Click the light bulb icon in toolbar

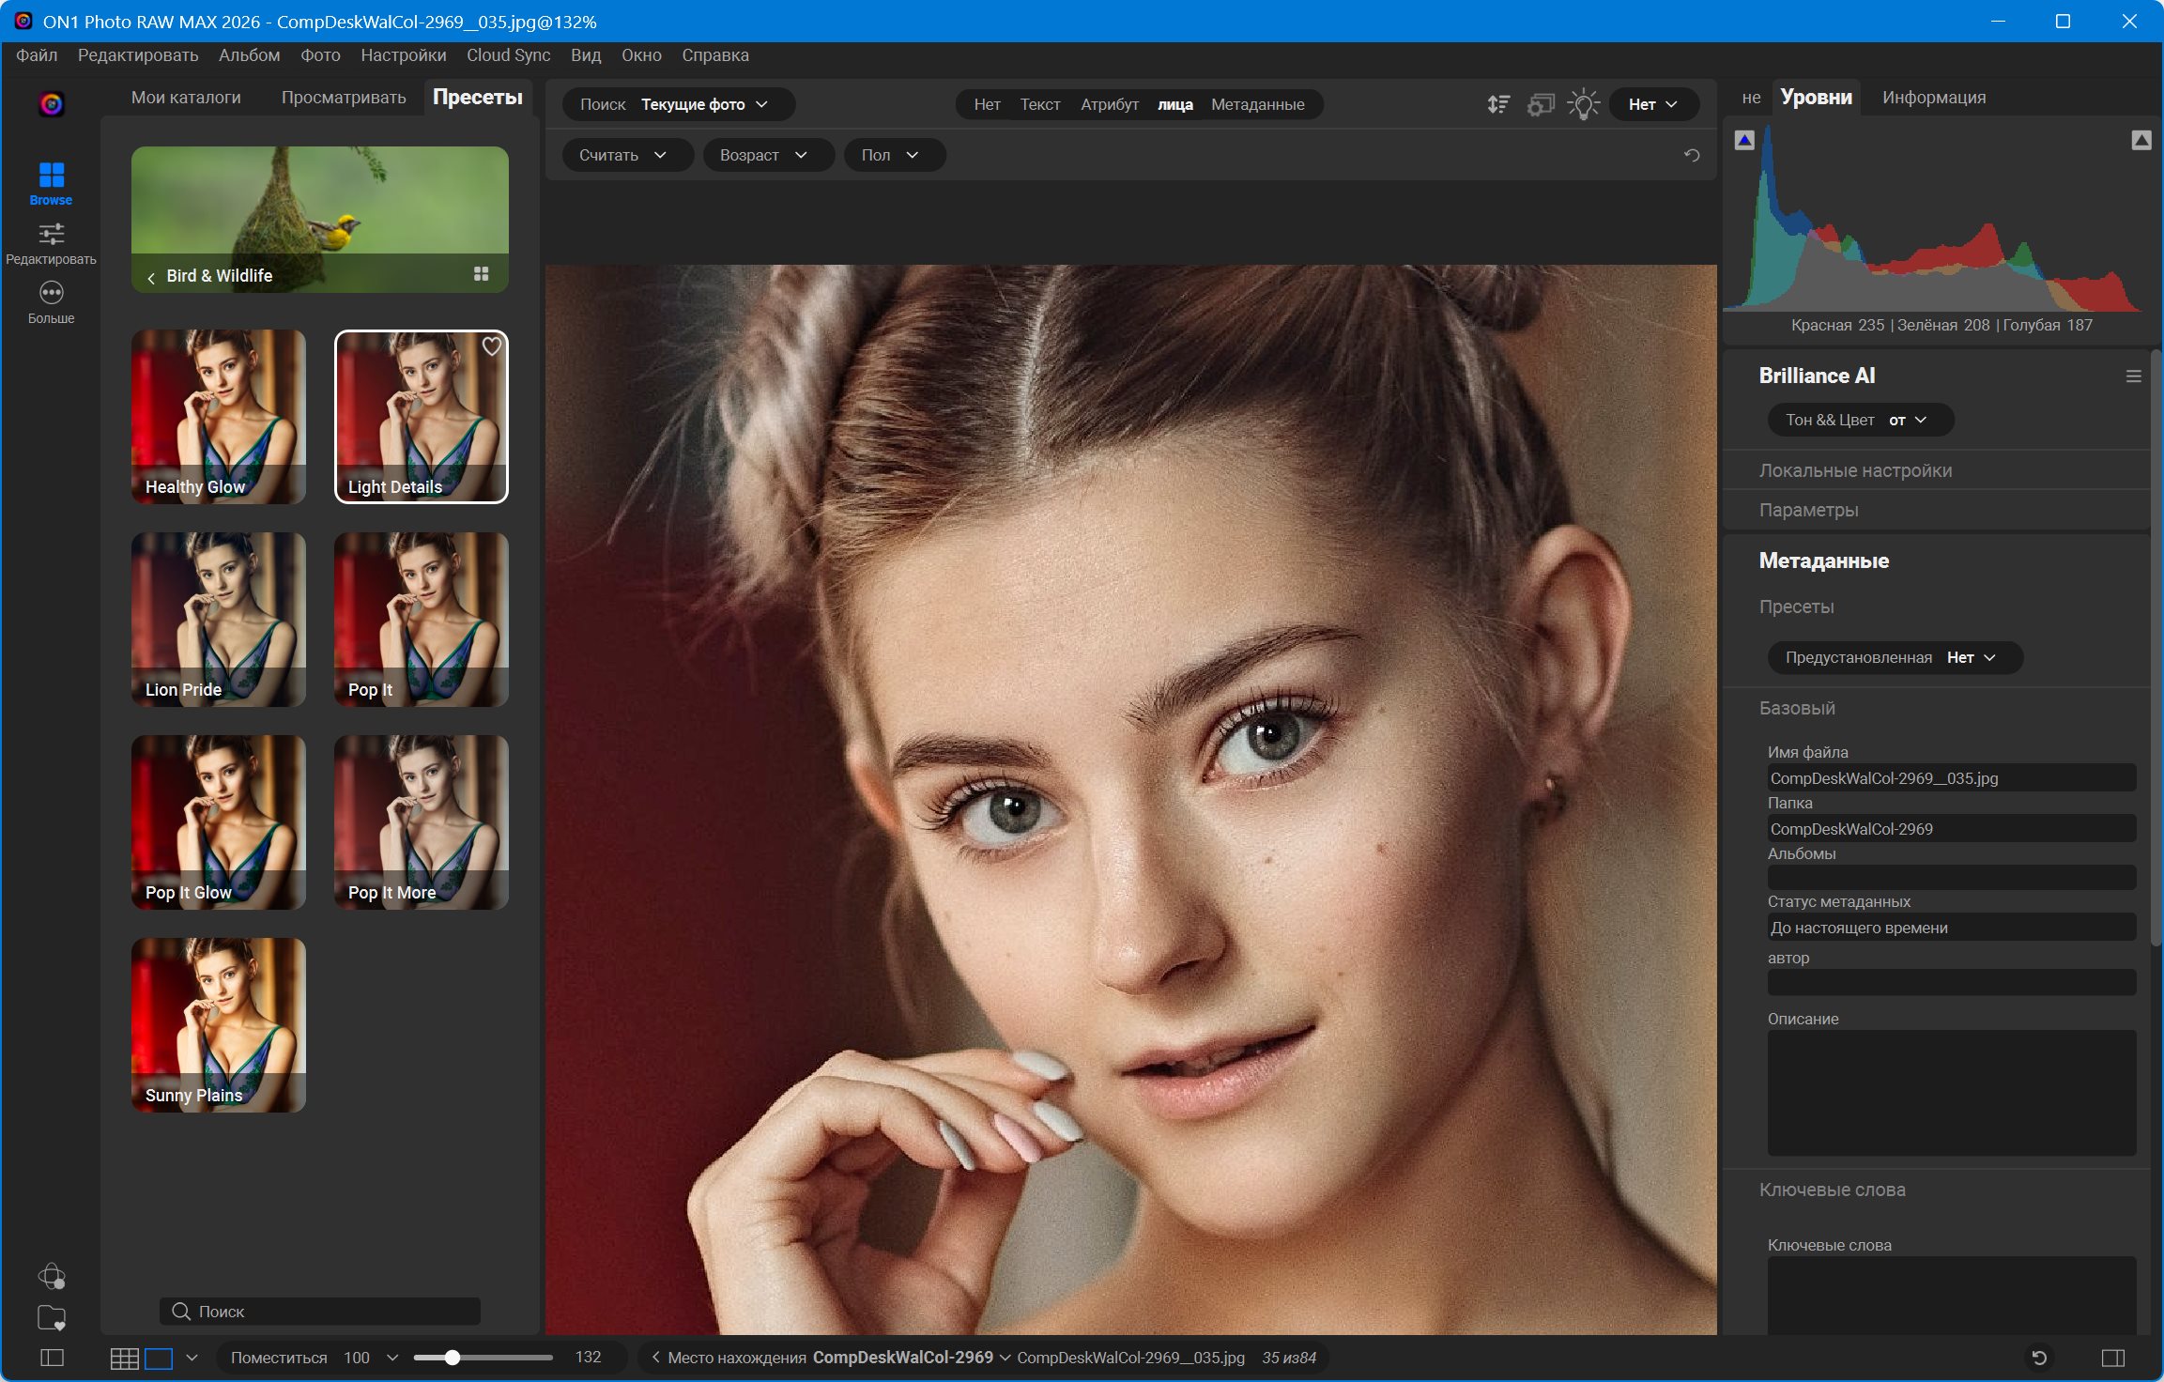pyautogui.click(x=1583, y=104)
